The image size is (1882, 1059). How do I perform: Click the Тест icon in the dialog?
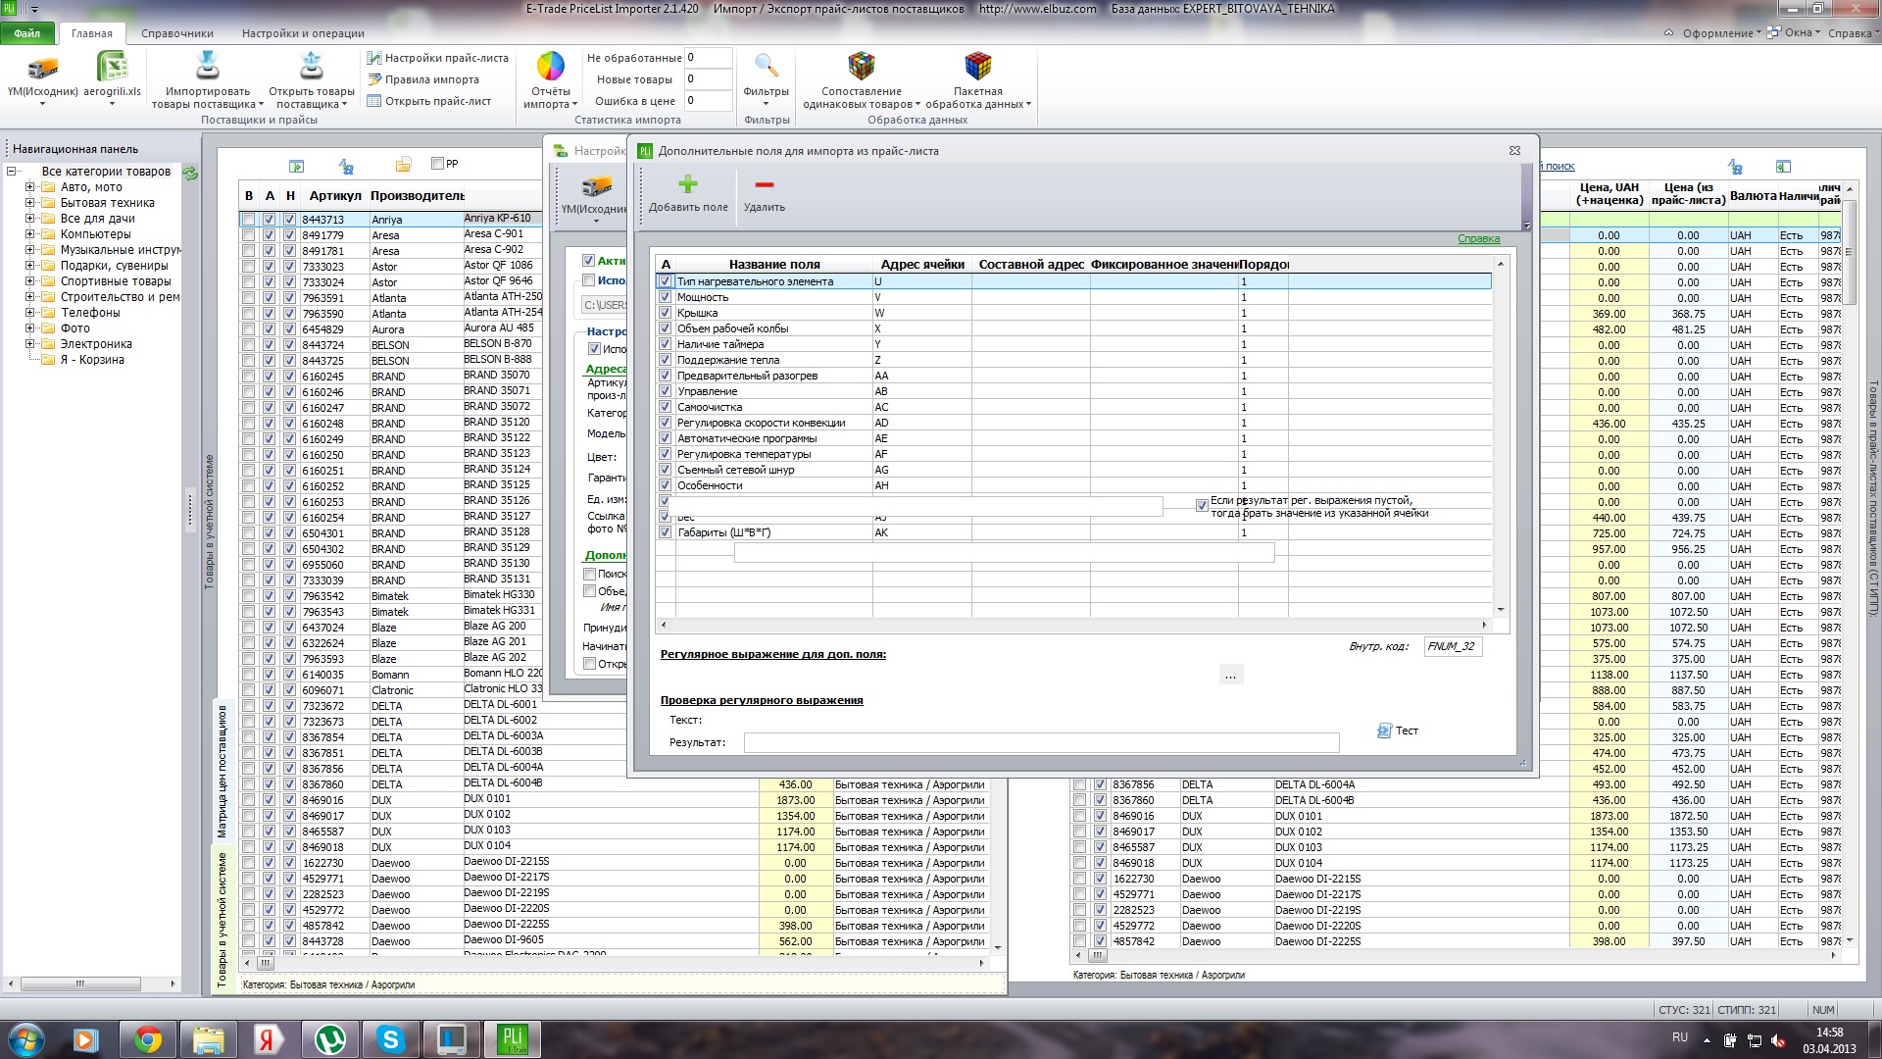coord(1385,731)
